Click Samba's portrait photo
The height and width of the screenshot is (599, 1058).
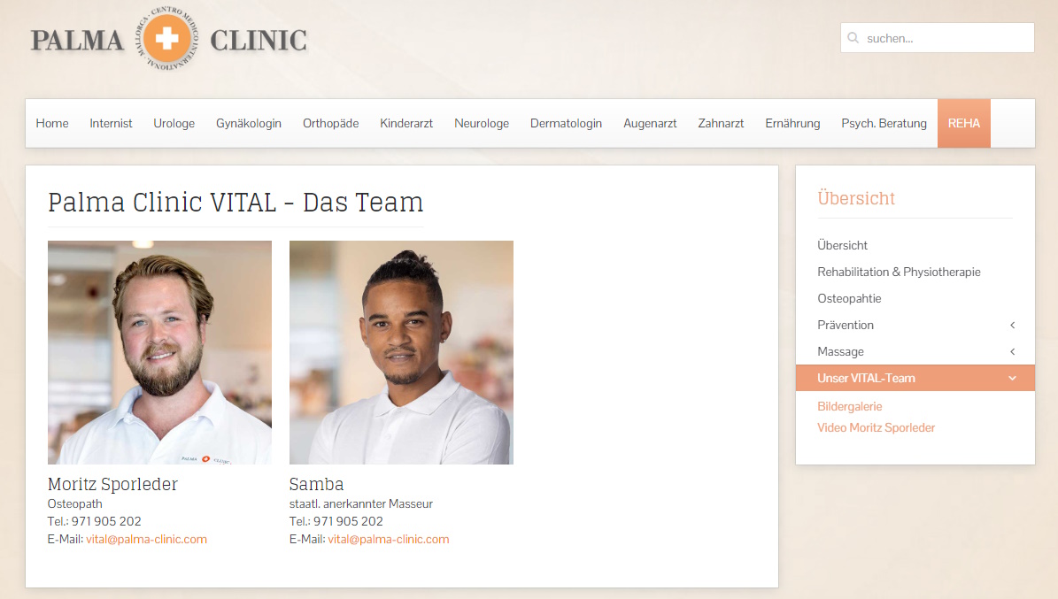[401, 352]
